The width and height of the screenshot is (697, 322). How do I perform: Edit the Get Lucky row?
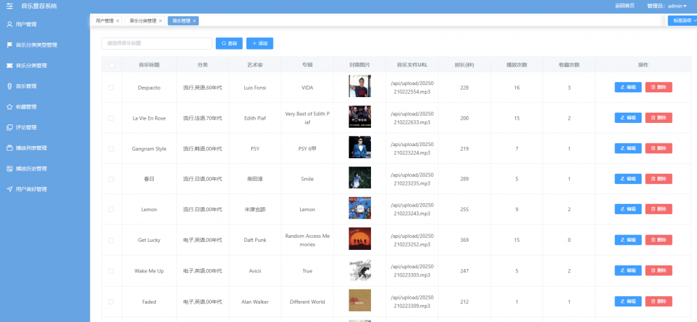[x=628, y=240]
